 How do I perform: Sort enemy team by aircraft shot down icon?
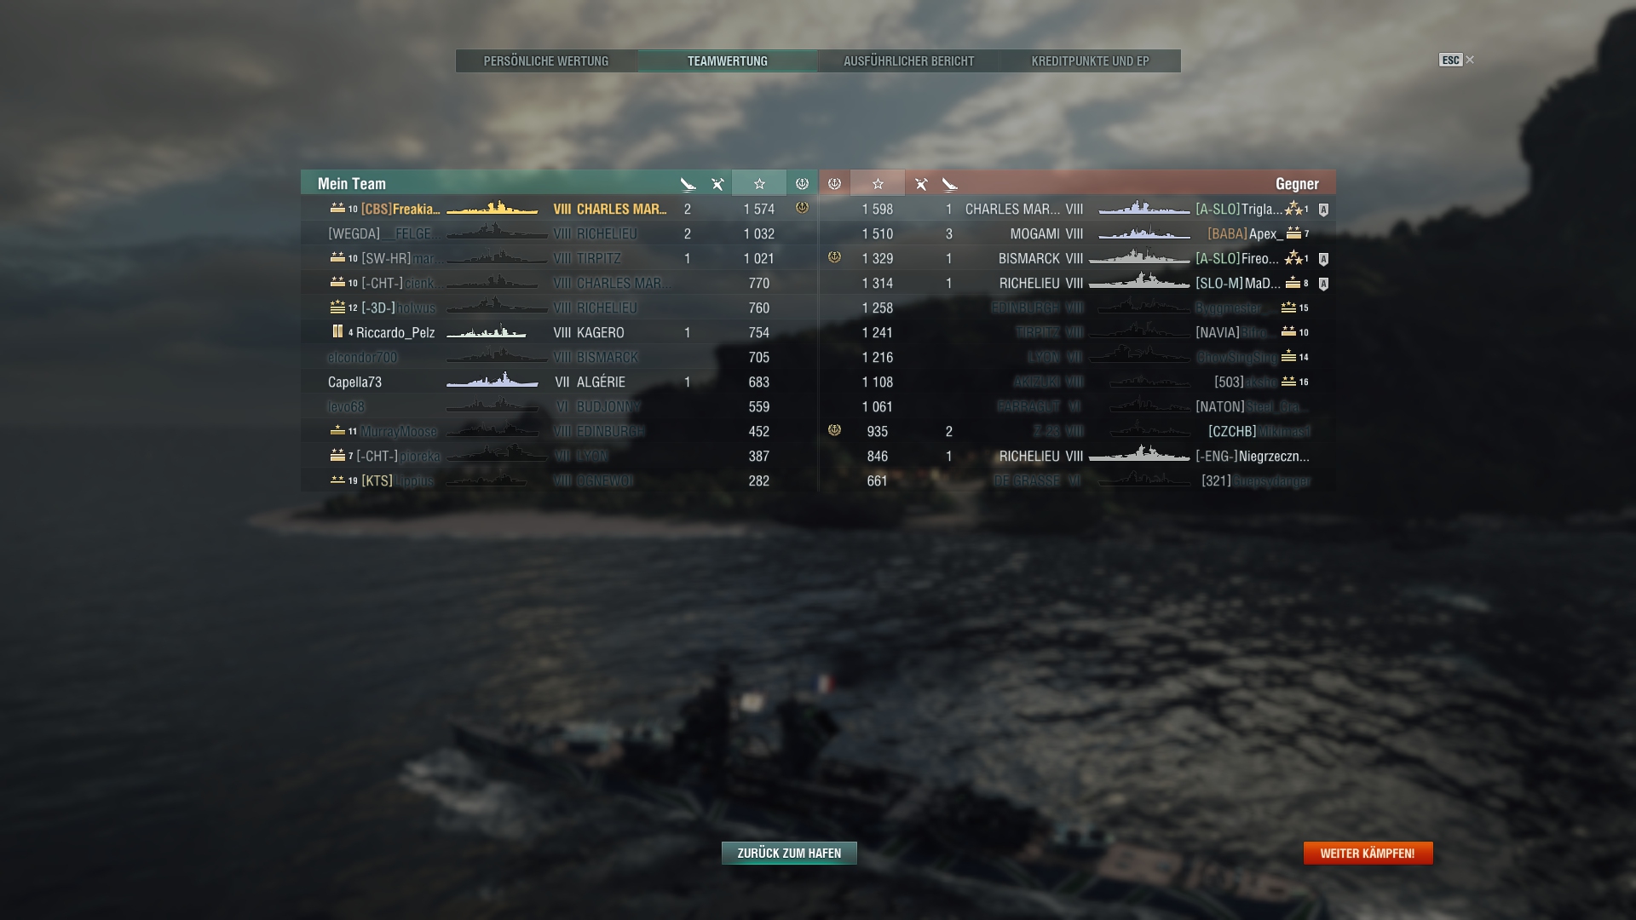921,184
